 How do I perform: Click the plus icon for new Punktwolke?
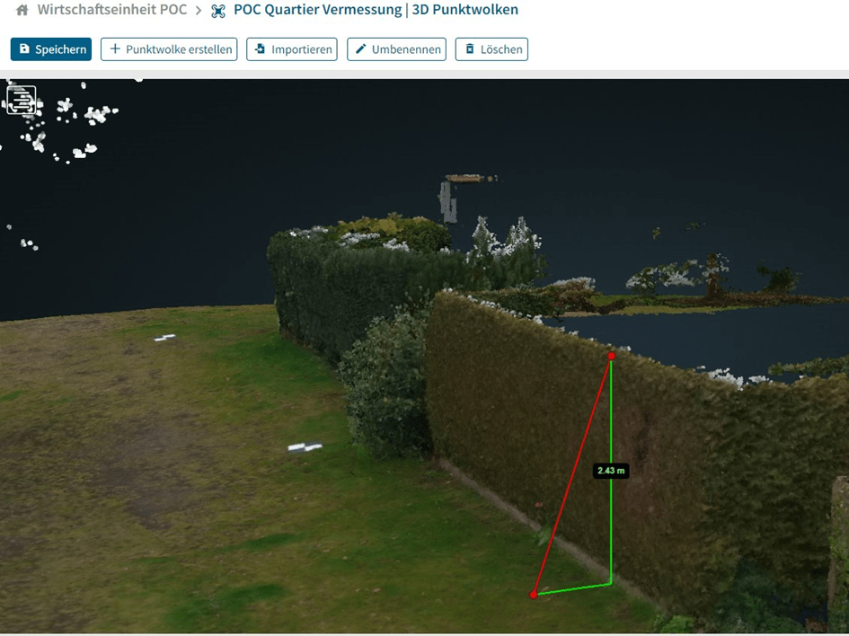[114, 49]
